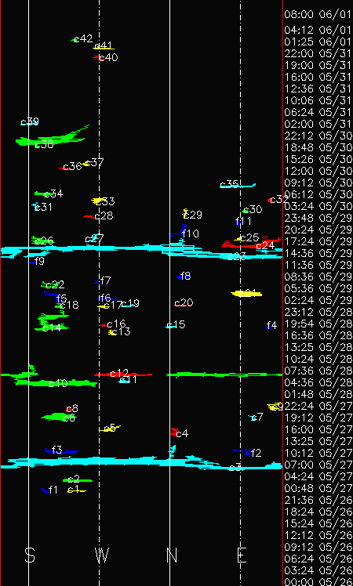Click the c4 red event marker
The image size is (353, 586).
point(174,432)
